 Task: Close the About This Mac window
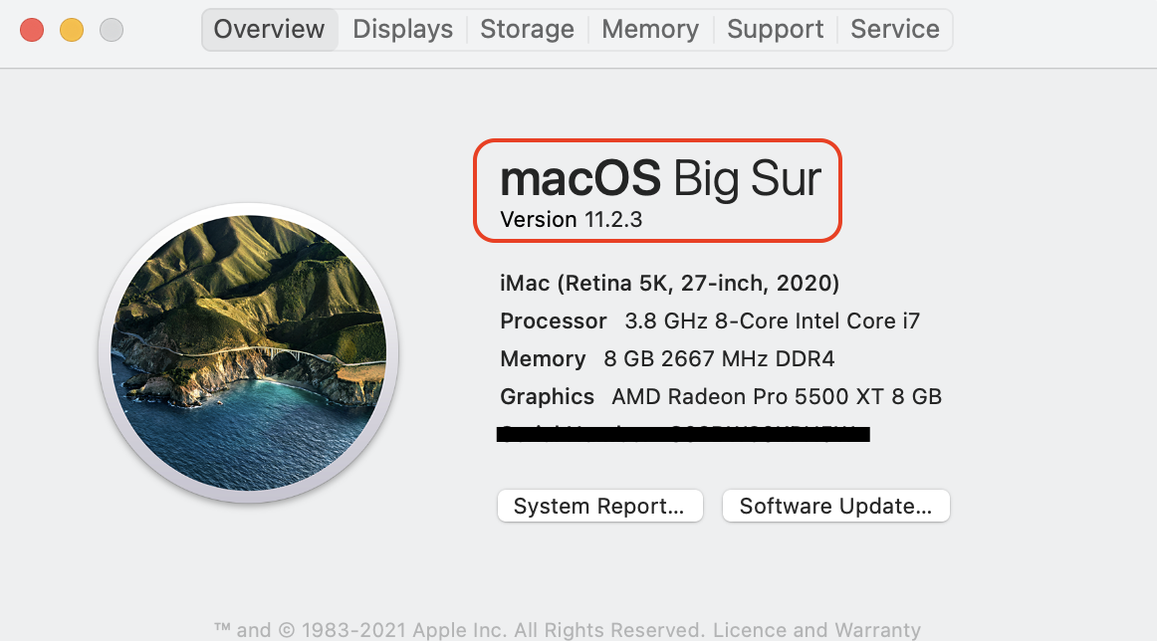click(x=32, y=30)
